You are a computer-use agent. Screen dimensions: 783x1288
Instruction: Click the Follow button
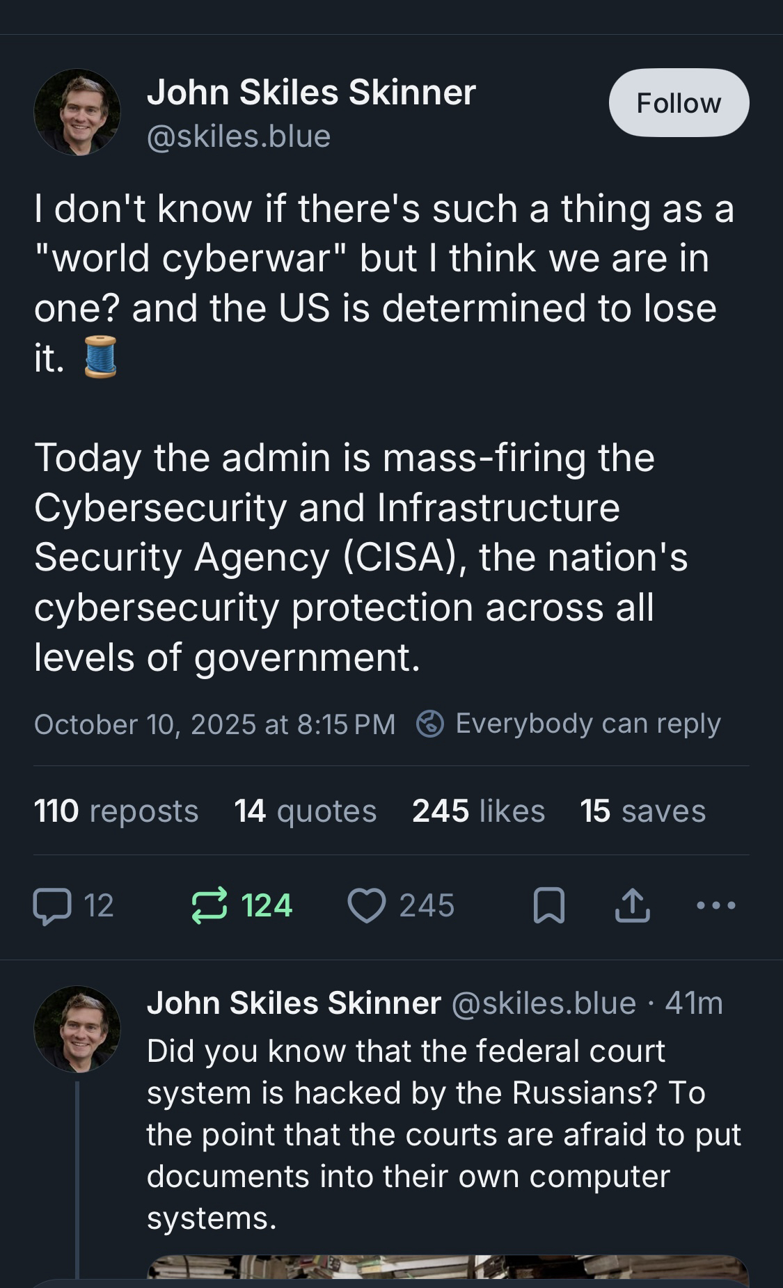coord(679,103)
